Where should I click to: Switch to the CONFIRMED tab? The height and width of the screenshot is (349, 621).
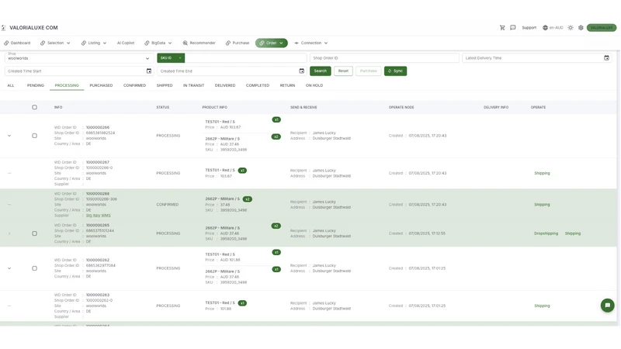(x=134, y=85)
